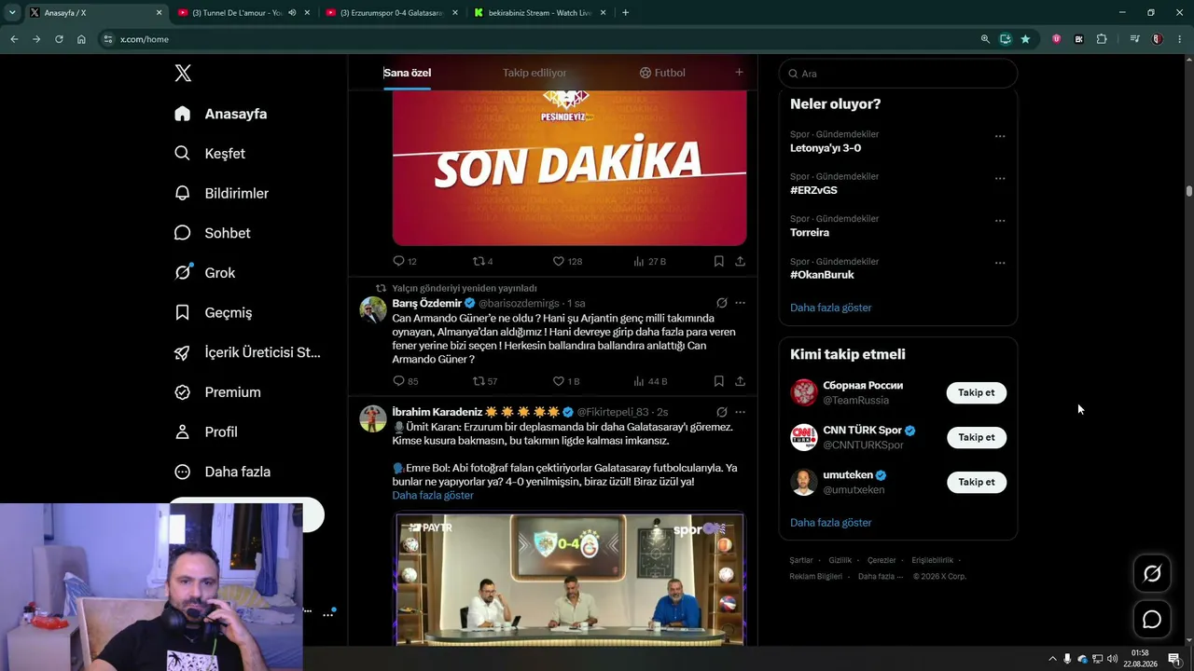Ask Grok about İbrahim Karadeniz's post
1194x671 pixels.
[721, 412]
